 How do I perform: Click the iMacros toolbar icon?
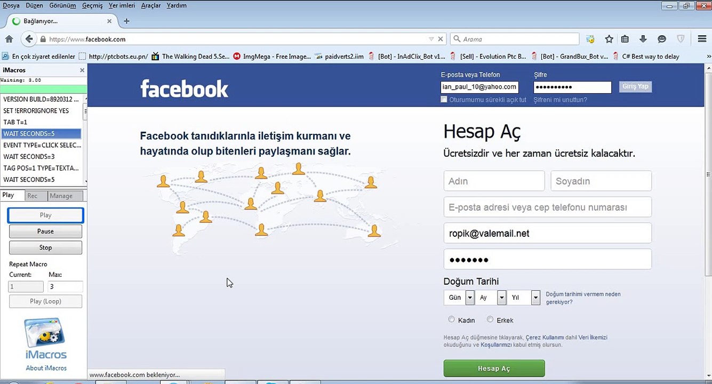pos(590,39)
